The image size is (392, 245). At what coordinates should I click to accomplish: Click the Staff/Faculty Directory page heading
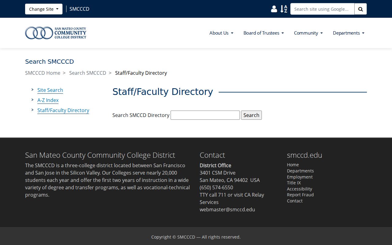163,92
